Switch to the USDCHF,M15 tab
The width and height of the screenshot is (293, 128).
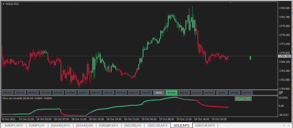205,126
